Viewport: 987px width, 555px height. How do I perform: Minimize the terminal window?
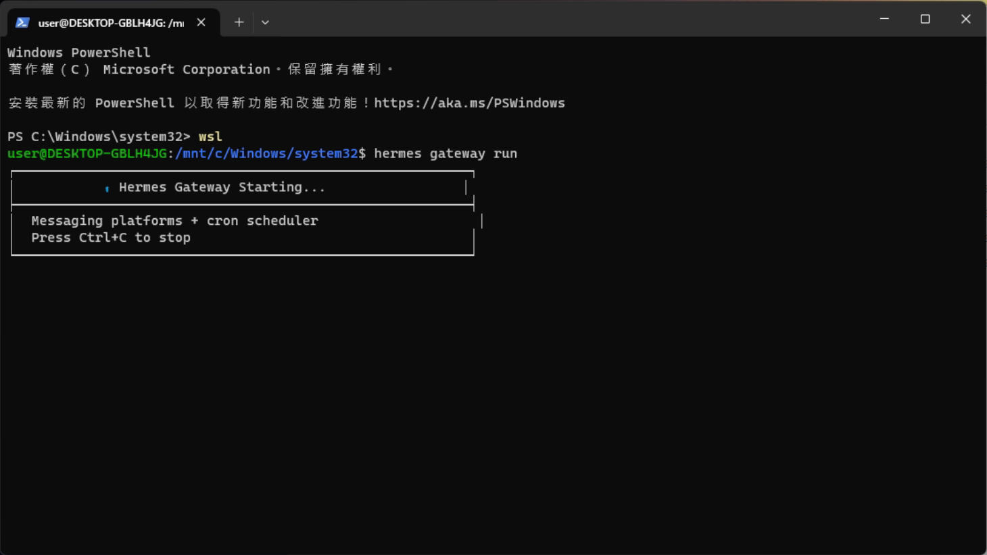[x=884, y=19]
